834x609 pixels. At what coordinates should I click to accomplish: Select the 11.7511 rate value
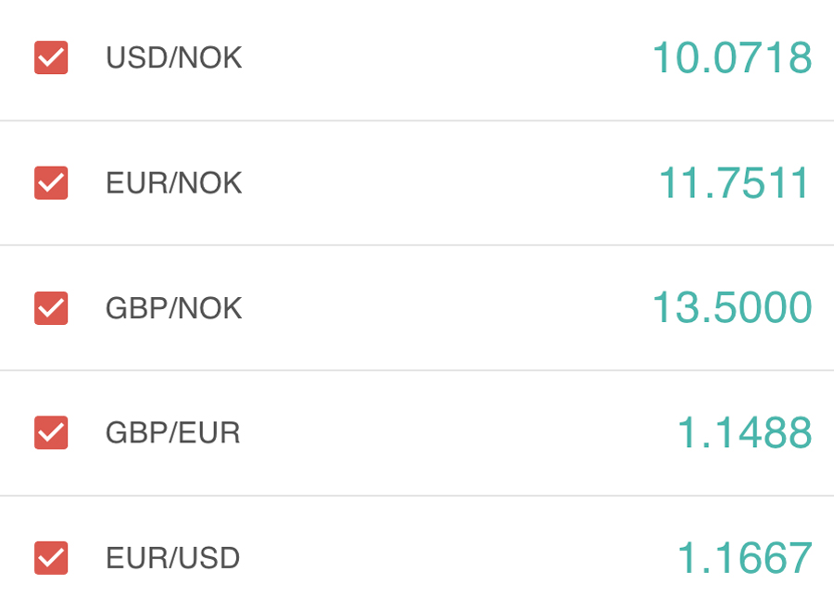[734, 183]
